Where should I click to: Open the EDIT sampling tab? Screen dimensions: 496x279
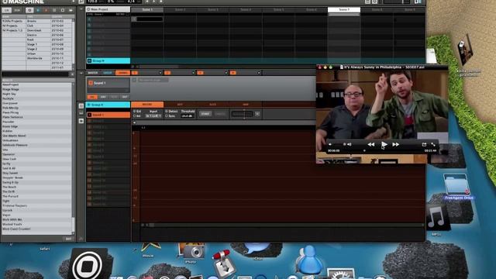(x=180, y=105)
